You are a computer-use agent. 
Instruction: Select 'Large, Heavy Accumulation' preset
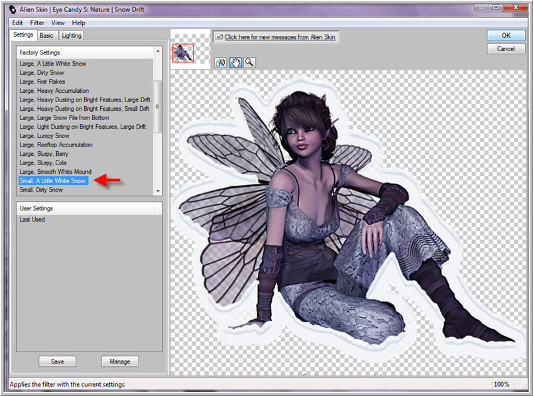click(x=54, y=91)
